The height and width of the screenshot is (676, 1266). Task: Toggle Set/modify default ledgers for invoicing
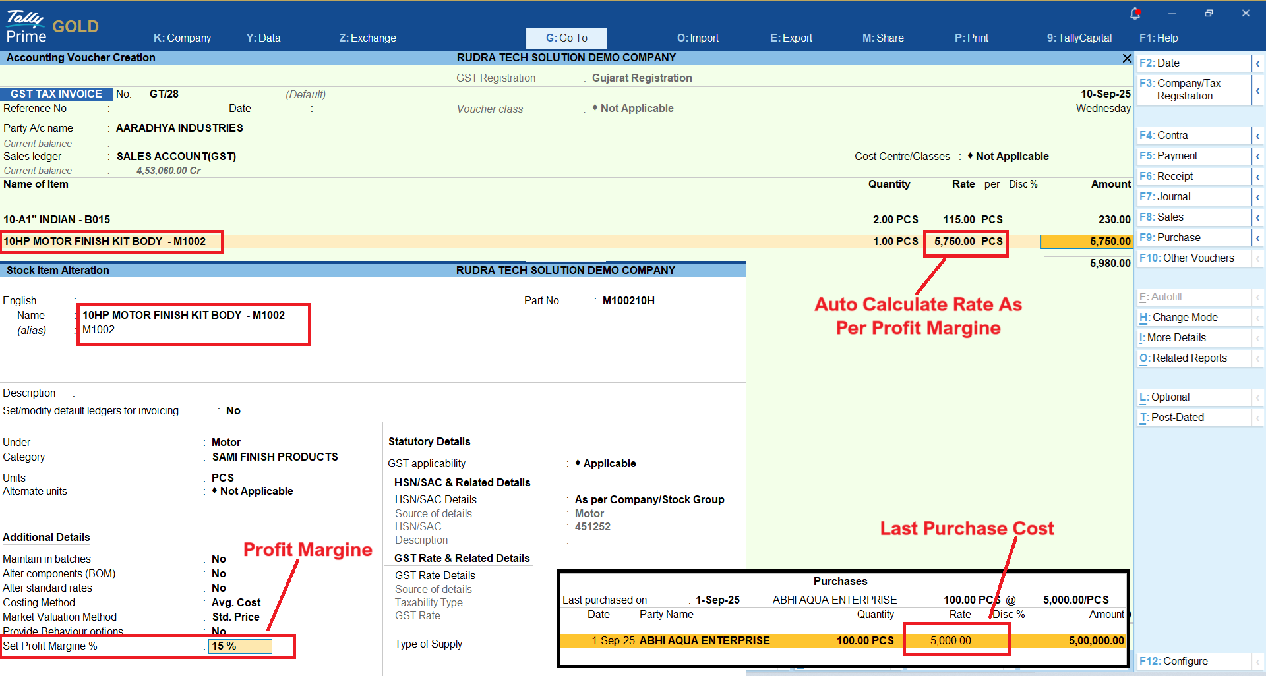(233, 410)
